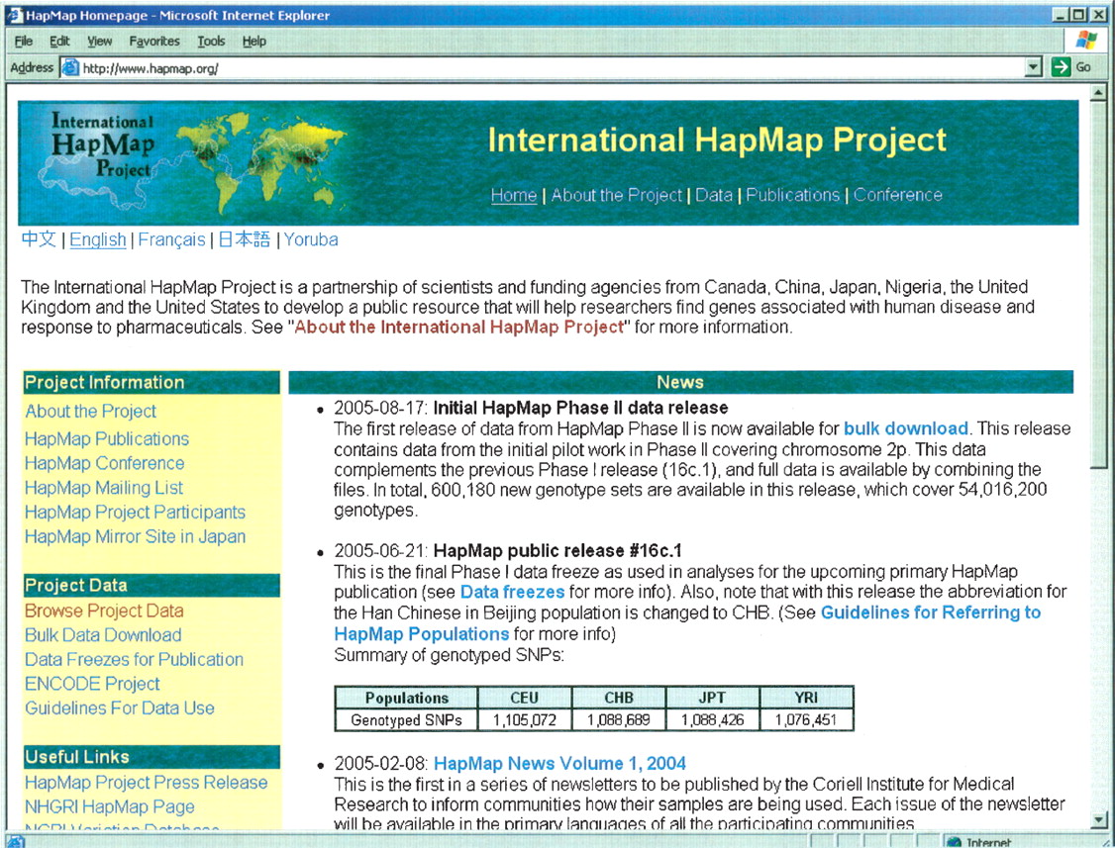Expand the address bar dropdown arrow

1035,67
